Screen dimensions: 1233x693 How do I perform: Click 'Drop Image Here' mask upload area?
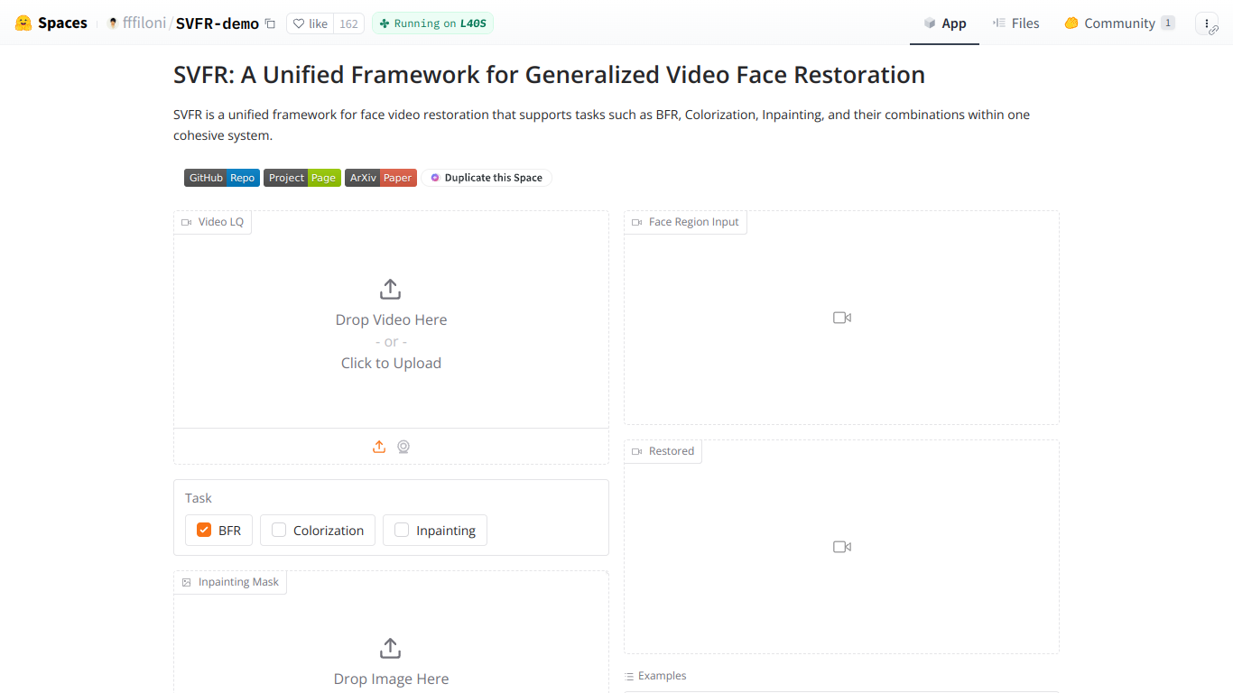(x=391, y=679)
